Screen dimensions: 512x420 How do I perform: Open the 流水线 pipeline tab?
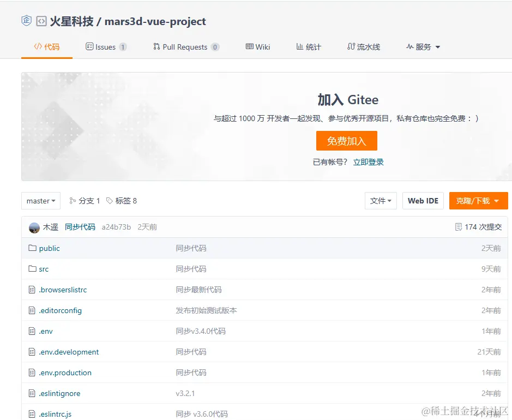point(364,47)
